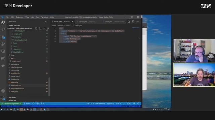Image resolution: width=215 pixels, height=120 pixels.
Task: Click the SSH remote indicator in status bar
Action: [x=11, y=104]
